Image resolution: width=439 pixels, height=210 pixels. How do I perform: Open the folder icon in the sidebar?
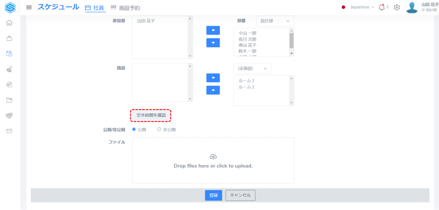9,100
